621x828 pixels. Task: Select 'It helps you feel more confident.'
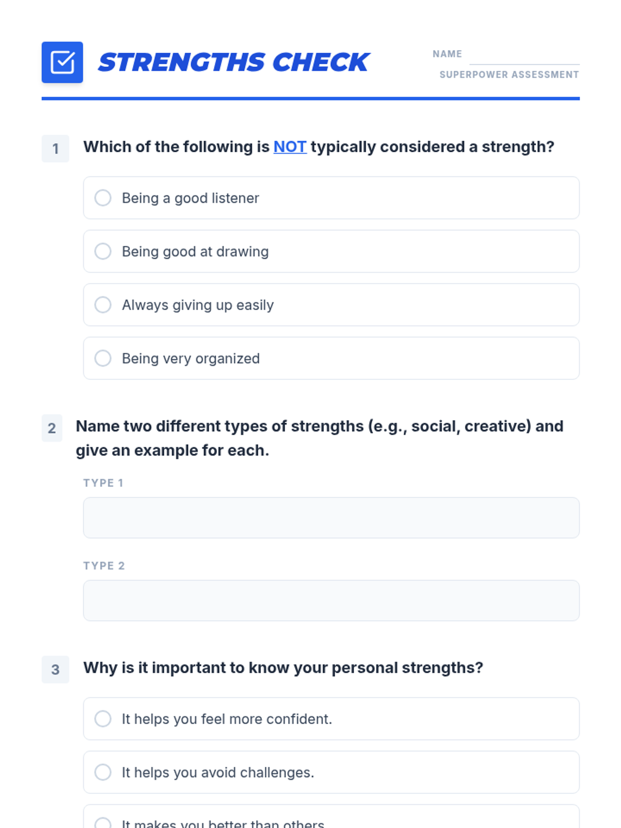pyautogui.click(x=103, y=719)
